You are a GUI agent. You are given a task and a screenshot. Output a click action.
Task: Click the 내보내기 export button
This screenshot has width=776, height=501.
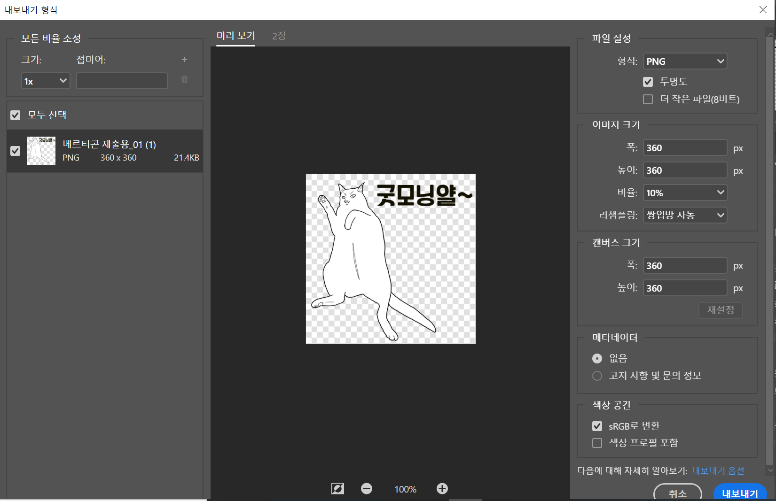(x=740, y=493)
